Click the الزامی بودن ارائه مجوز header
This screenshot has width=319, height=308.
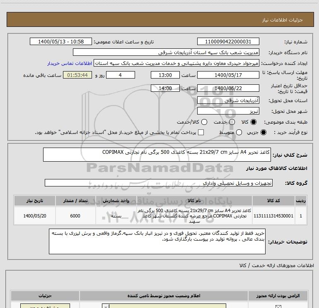coord(278,296)
